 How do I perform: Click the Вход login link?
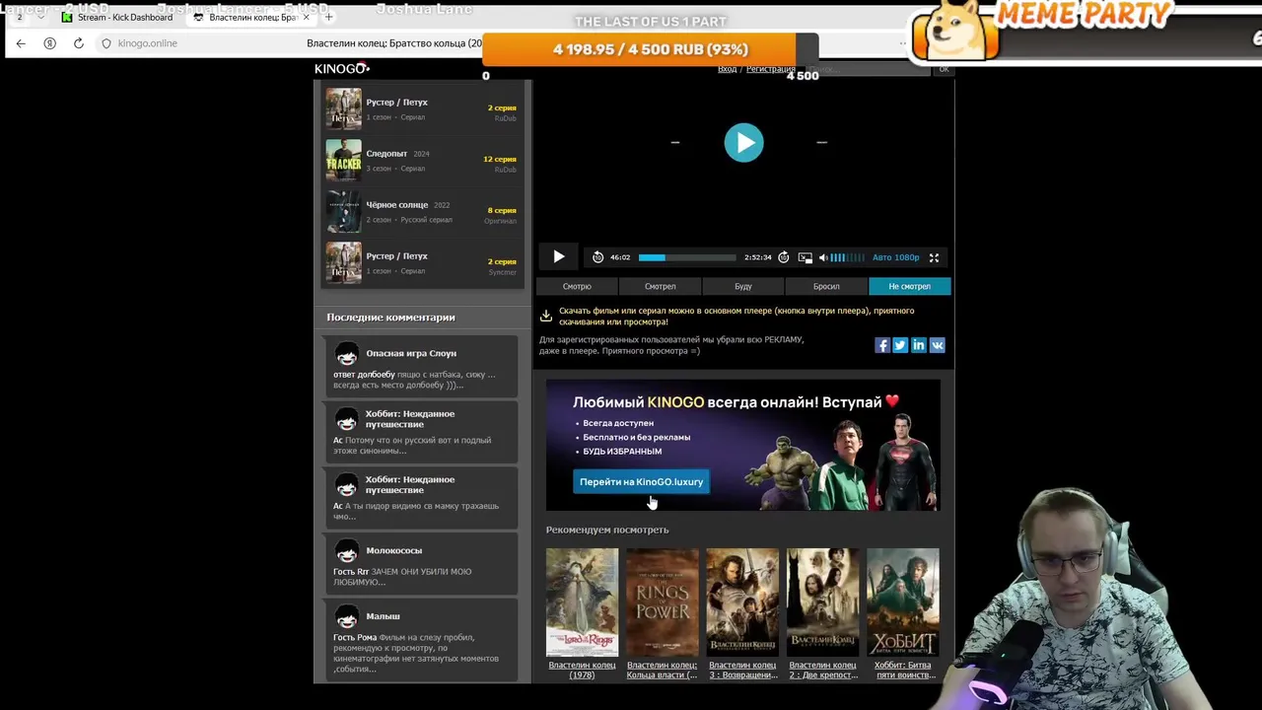728,69
